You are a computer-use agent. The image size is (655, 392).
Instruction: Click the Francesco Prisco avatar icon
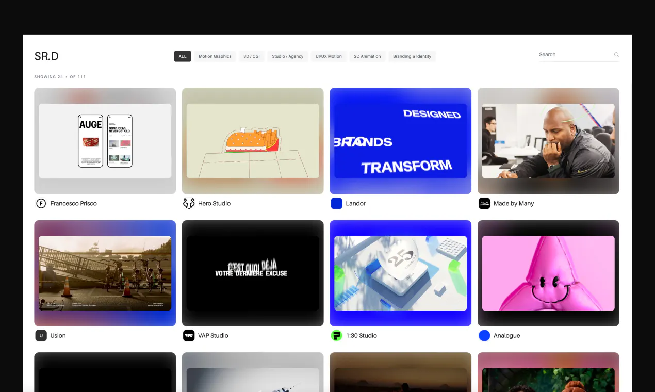tap(41, 203)
